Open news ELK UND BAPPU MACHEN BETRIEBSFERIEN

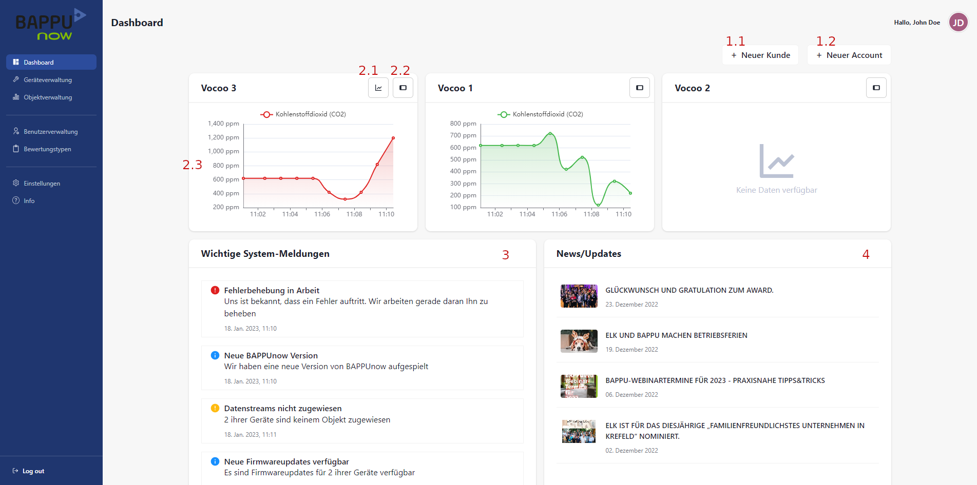[x=677, y=335]
